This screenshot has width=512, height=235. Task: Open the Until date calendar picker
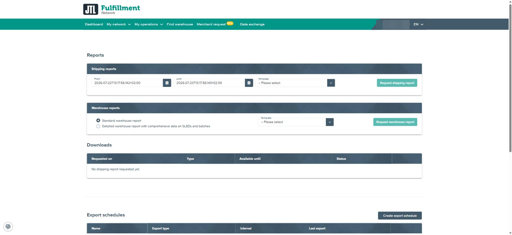(x=249, y=83)
